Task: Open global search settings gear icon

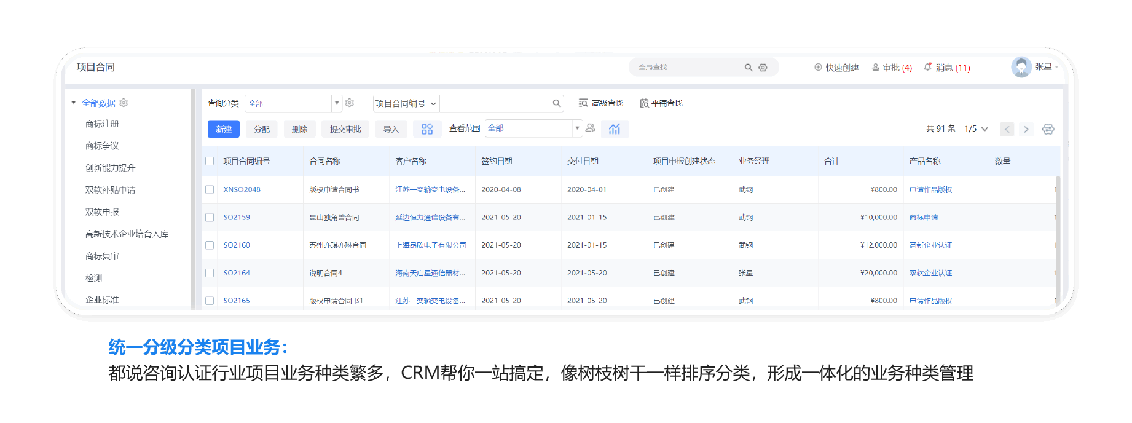Action: 763,68
